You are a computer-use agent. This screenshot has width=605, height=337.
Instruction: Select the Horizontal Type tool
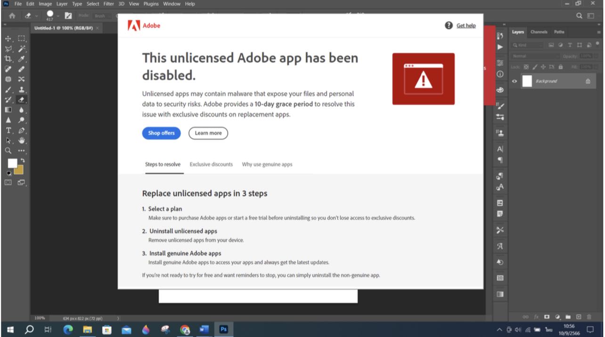click(8, 130)
